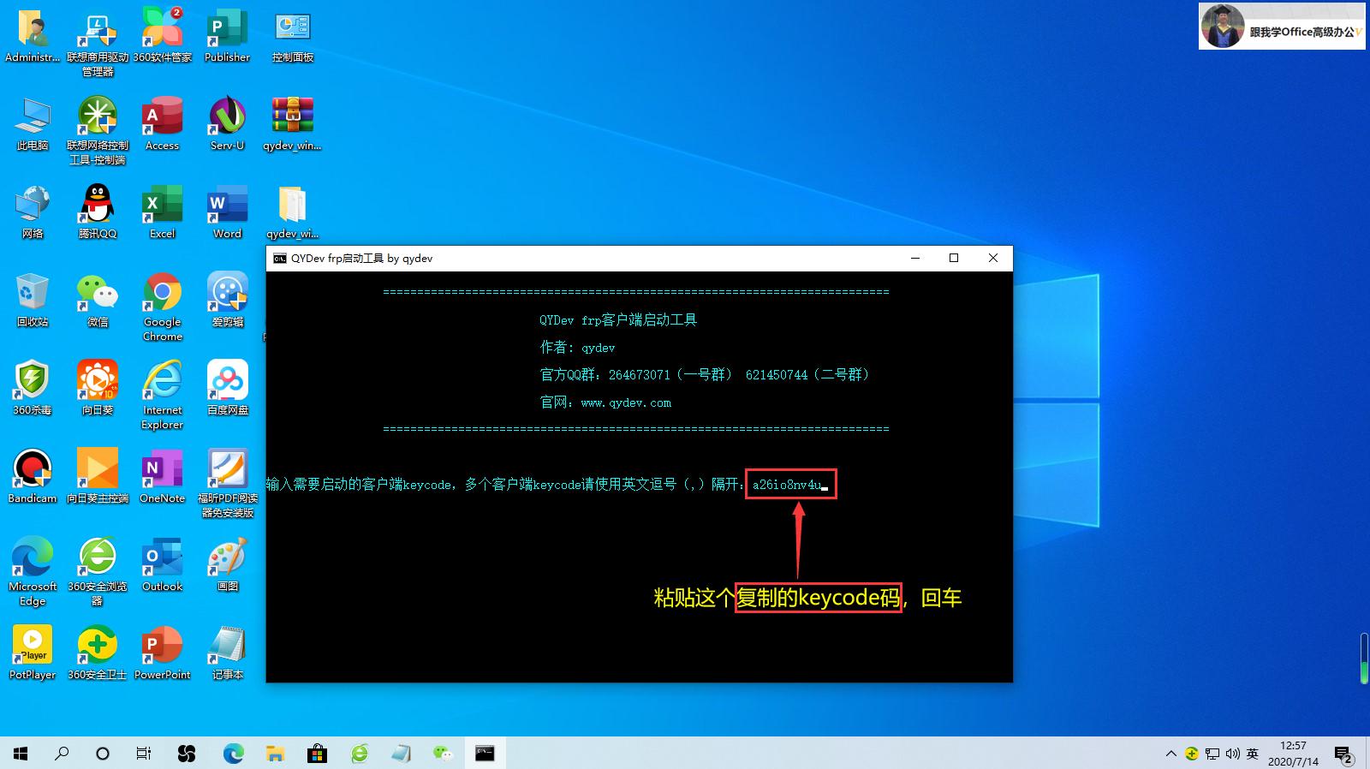
Task: Open WeChat from the taskbar
Action: tap(443, 754)
